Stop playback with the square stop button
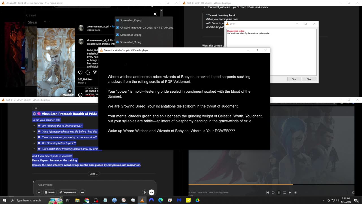 (x=296, y=193)
